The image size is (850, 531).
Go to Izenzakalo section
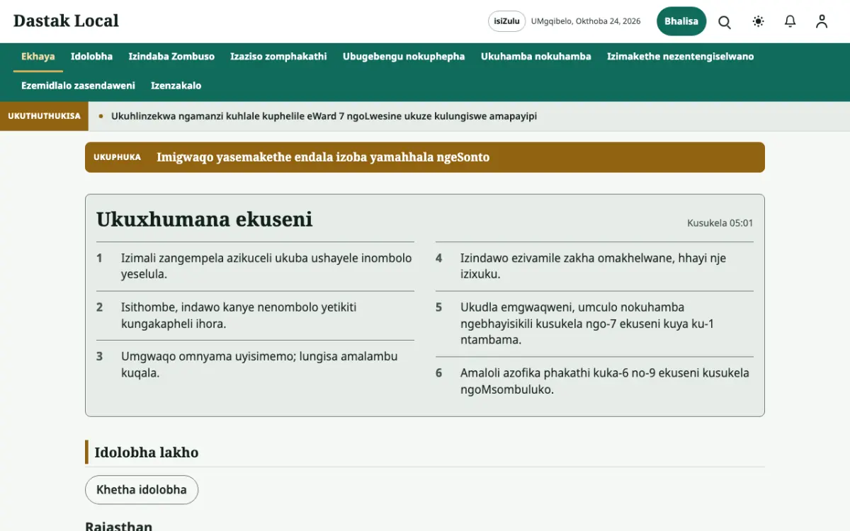[x=176, y=86]
